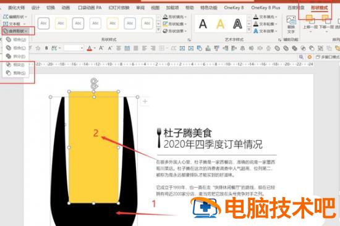340x226 pixels.
Task: Click subtitle 2020年四季度订单情况
Action: (213, 144)
